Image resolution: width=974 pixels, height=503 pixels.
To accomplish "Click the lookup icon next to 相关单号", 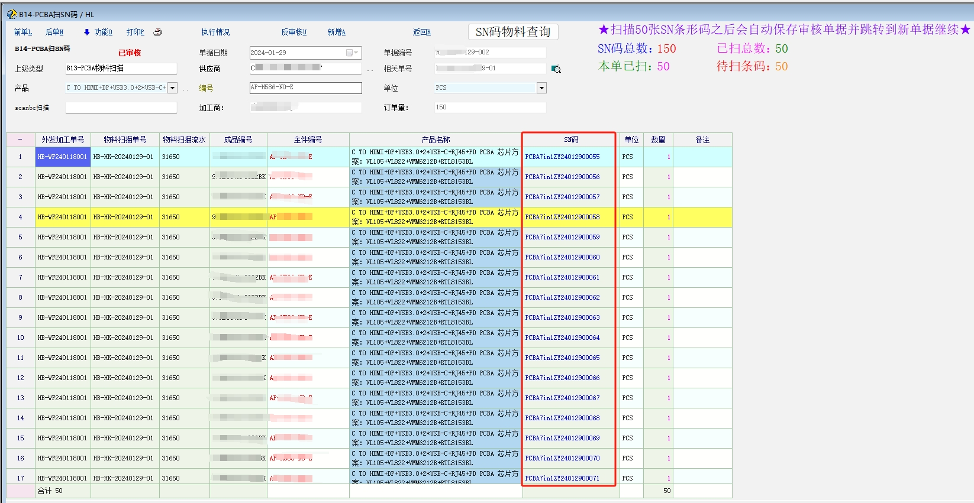I will 556,69.
